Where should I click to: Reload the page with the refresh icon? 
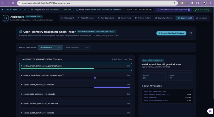(13, 3)
